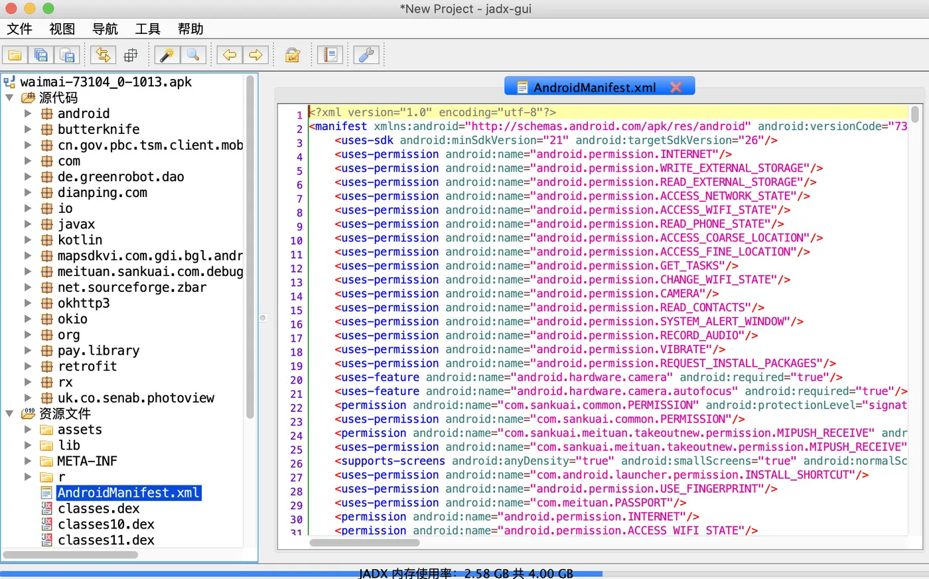
Task: Navigate back with the left arrow icon
Action: [x=229, y=55]
